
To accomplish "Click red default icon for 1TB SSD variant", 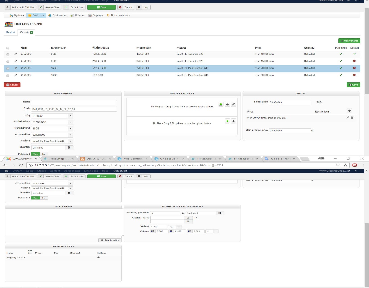I will pos(354,75).
